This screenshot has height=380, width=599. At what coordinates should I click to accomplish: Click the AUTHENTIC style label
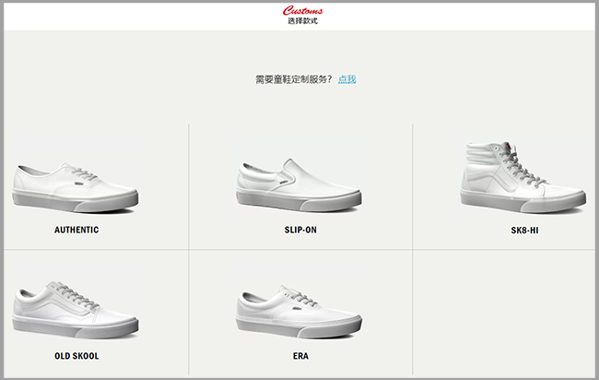76,230
